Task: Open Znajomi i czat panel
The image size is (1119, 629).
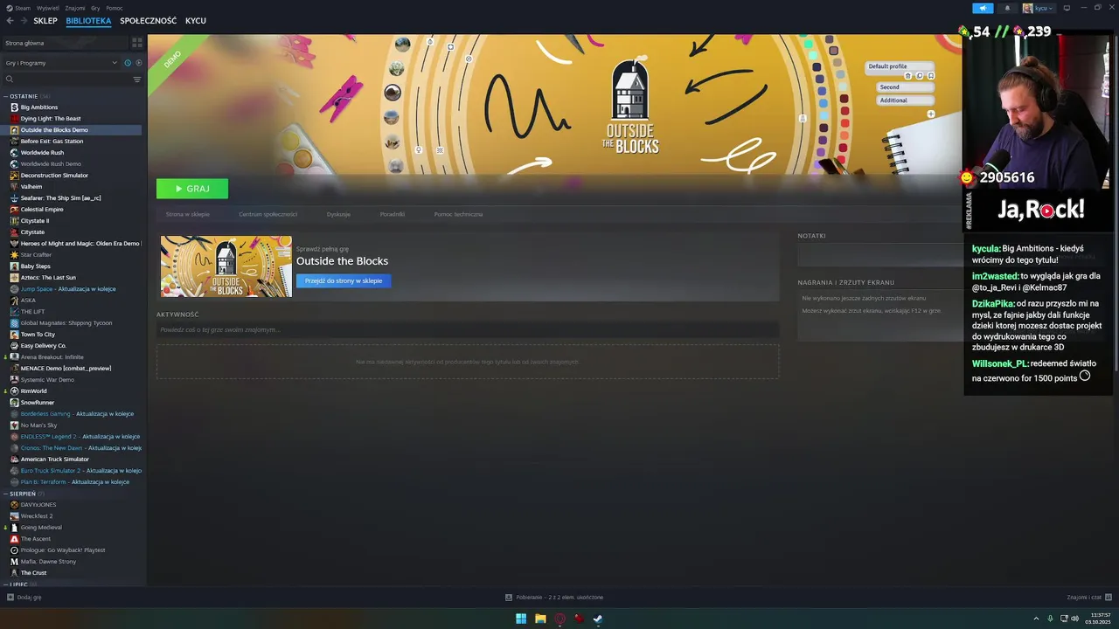Action: coord(1089,598)
